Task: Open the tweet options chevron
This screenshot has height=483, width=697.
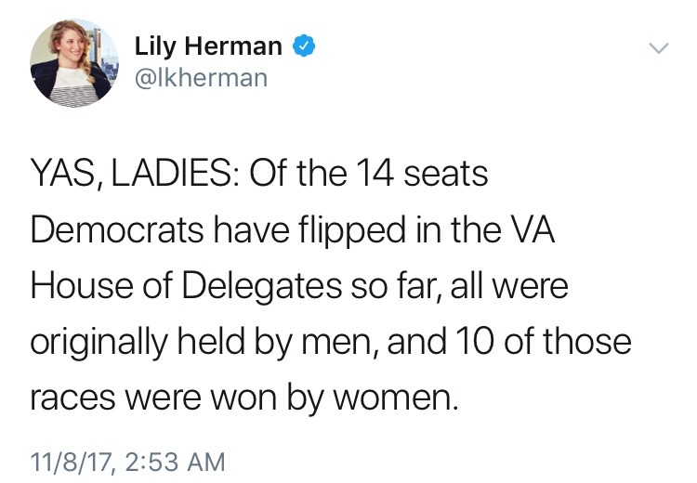Action: 658,47
